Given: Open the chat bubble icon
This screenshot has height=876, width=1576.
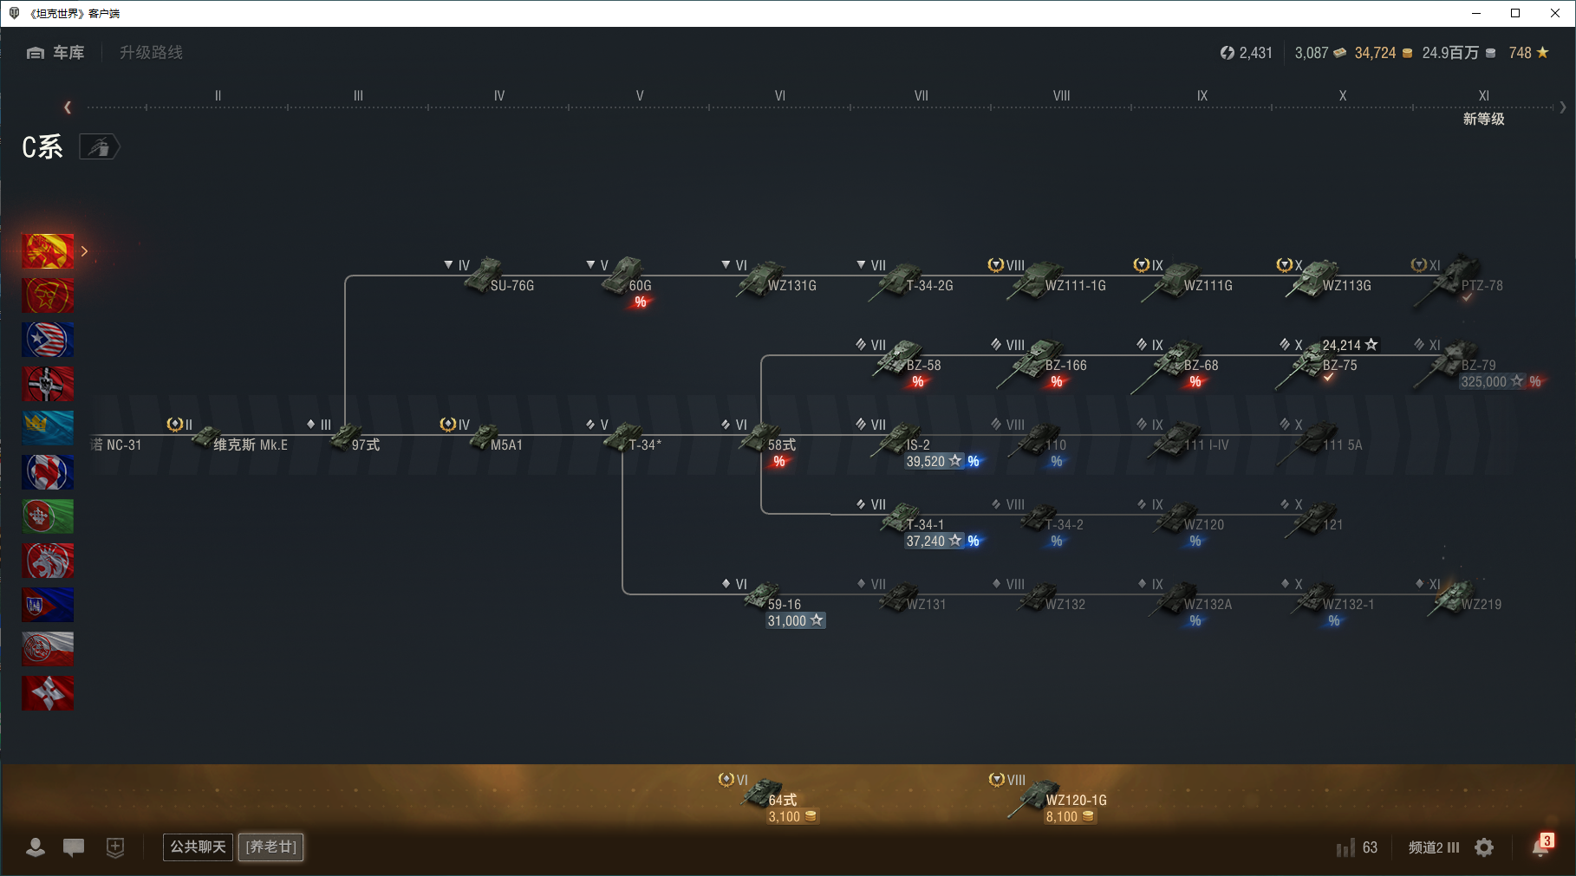Looking at the screenshot, I should tap(74, 847).
